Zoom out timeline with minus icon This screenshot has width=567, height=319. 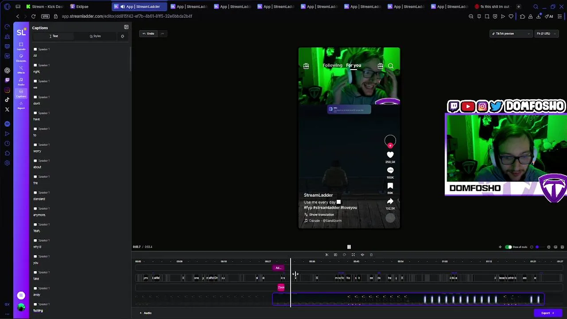point(532,247)
